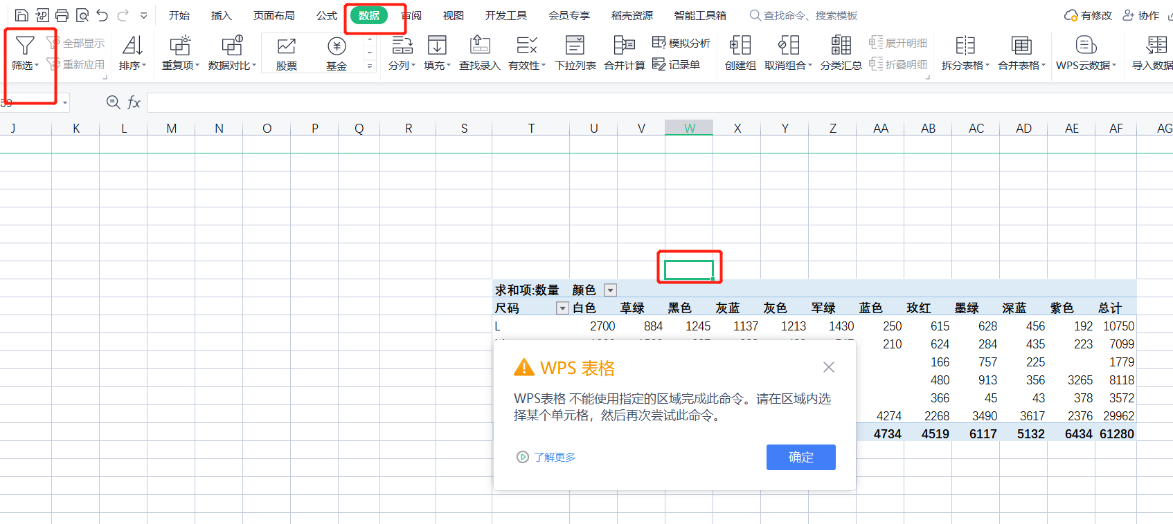Click the 分类汇总 subtotal icon

pyautogui.click(x=841, y=46)
